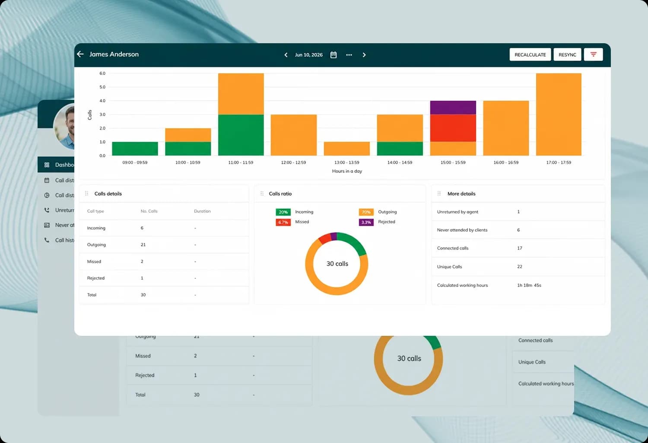This screenshot has height=443, width=648.
Task: Click the 30 calls donut chart center
Action: tap(337, 264)
